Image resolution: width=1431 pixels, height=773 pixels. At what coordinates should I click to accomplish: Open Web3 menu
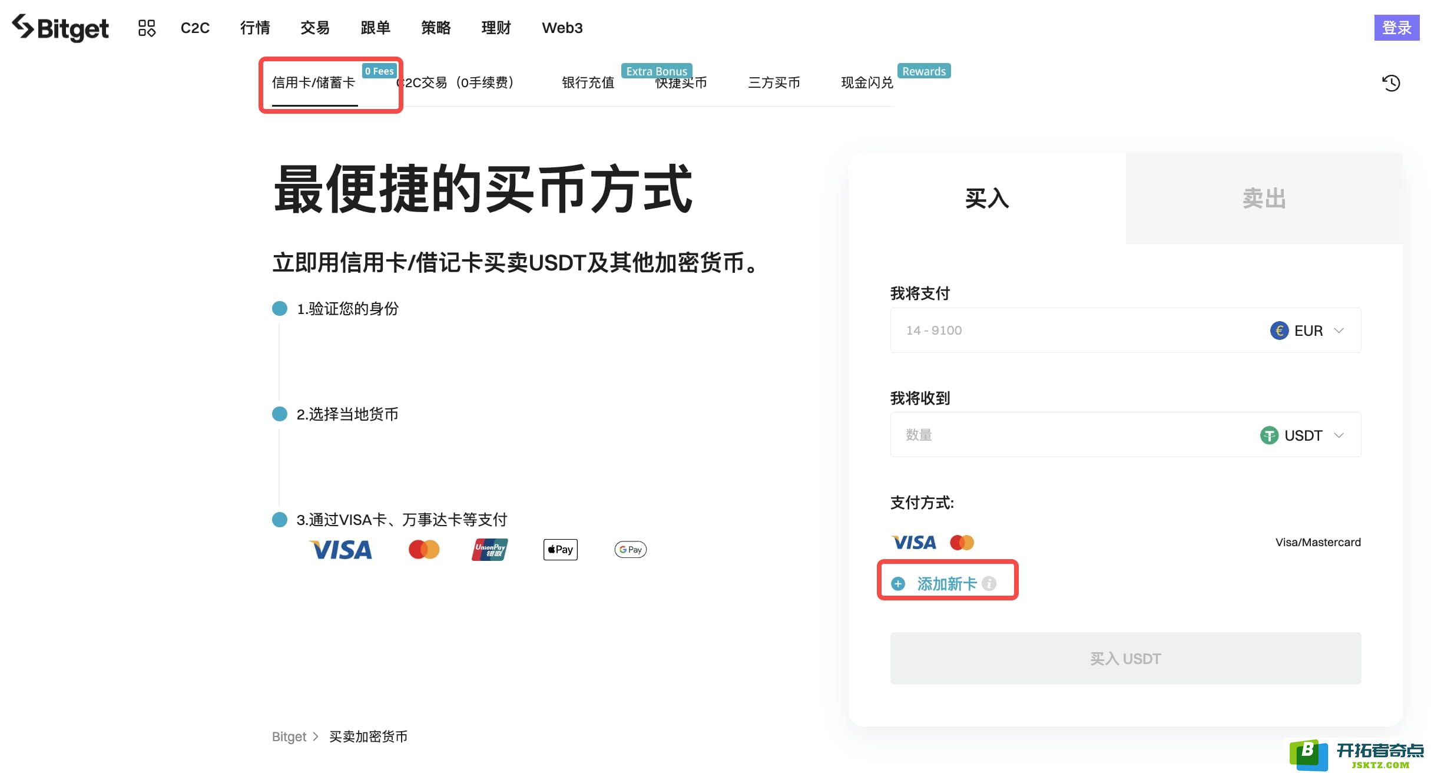coord(562,28)
